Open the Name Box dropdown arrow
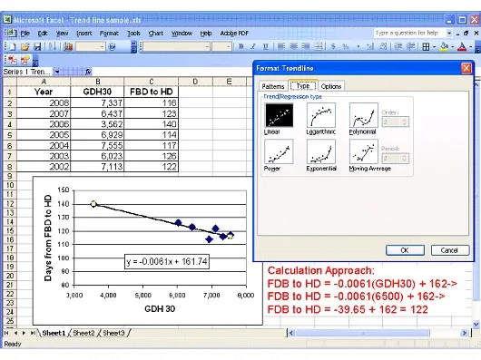This screenshot has width=481, height=360. [x=57, y=72]
